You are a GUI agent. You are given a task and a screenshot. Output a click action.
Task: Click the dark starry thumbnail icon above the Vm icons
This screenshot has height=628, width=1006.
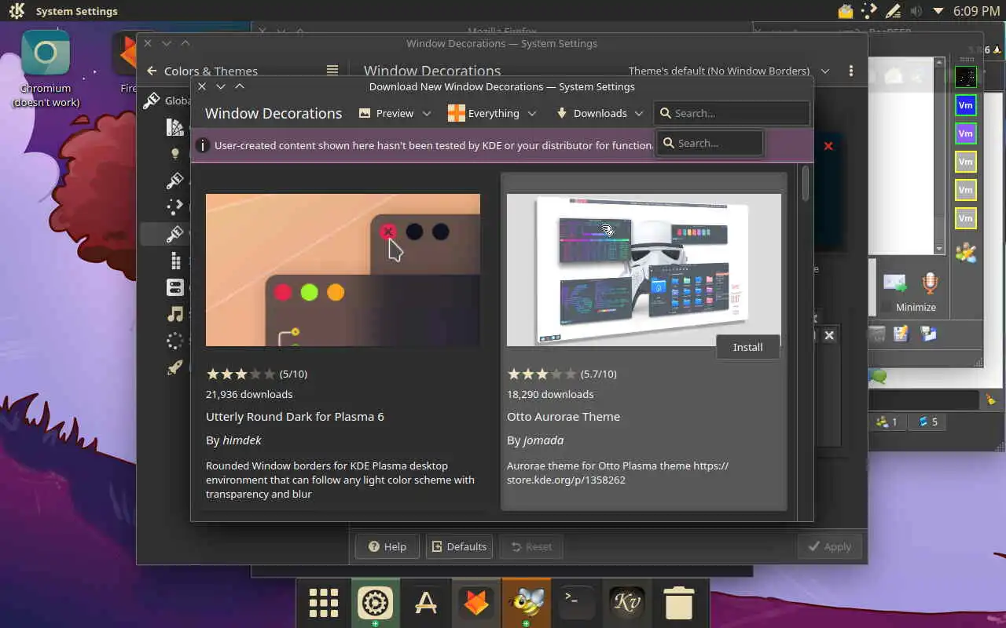(x=965, y=77)
